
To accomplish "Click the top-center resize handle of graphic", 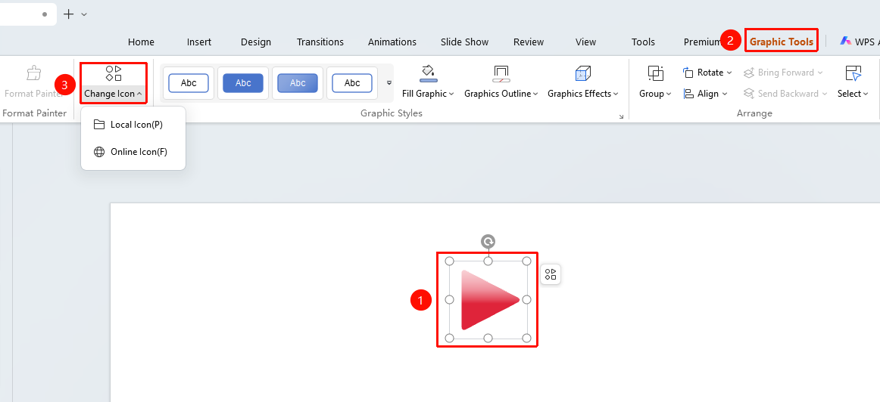I will [x=488, y=261].
